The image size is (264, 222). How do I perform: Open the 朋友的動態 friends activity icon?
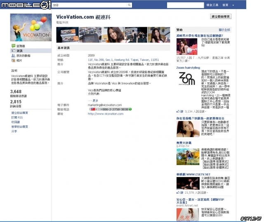pos(13,56)
